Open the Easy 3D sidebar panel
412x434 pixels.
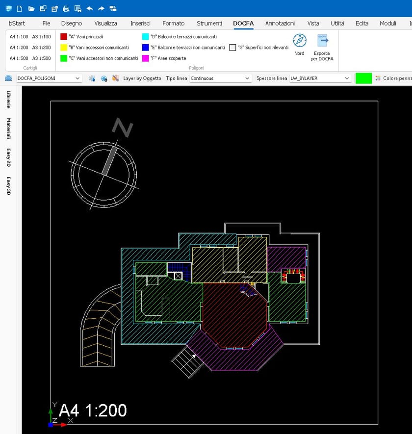7,186
